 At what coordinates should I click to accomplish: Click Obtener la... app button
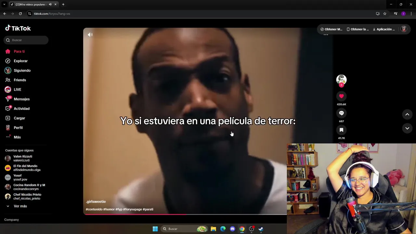pos(357,29)
